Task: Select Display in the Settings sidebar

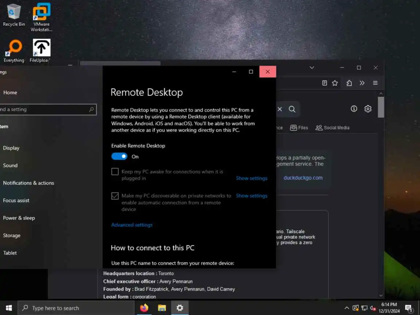Action: point(11,148)
